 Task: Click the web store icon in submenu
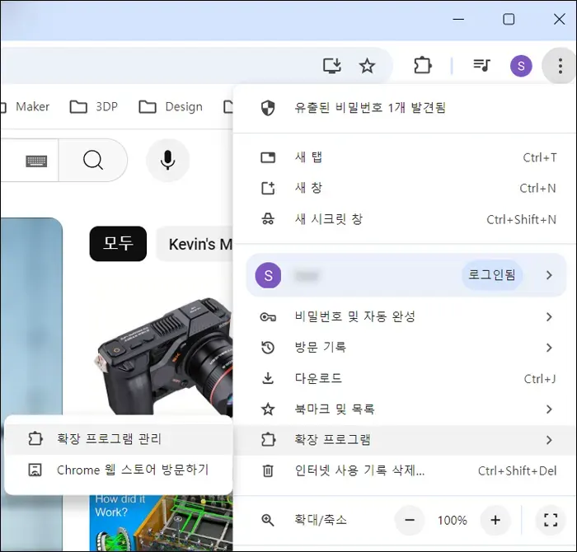(x=35, y=470)
